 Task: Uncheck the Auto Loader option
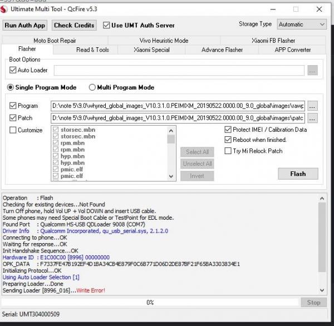[x=13, y=70]
